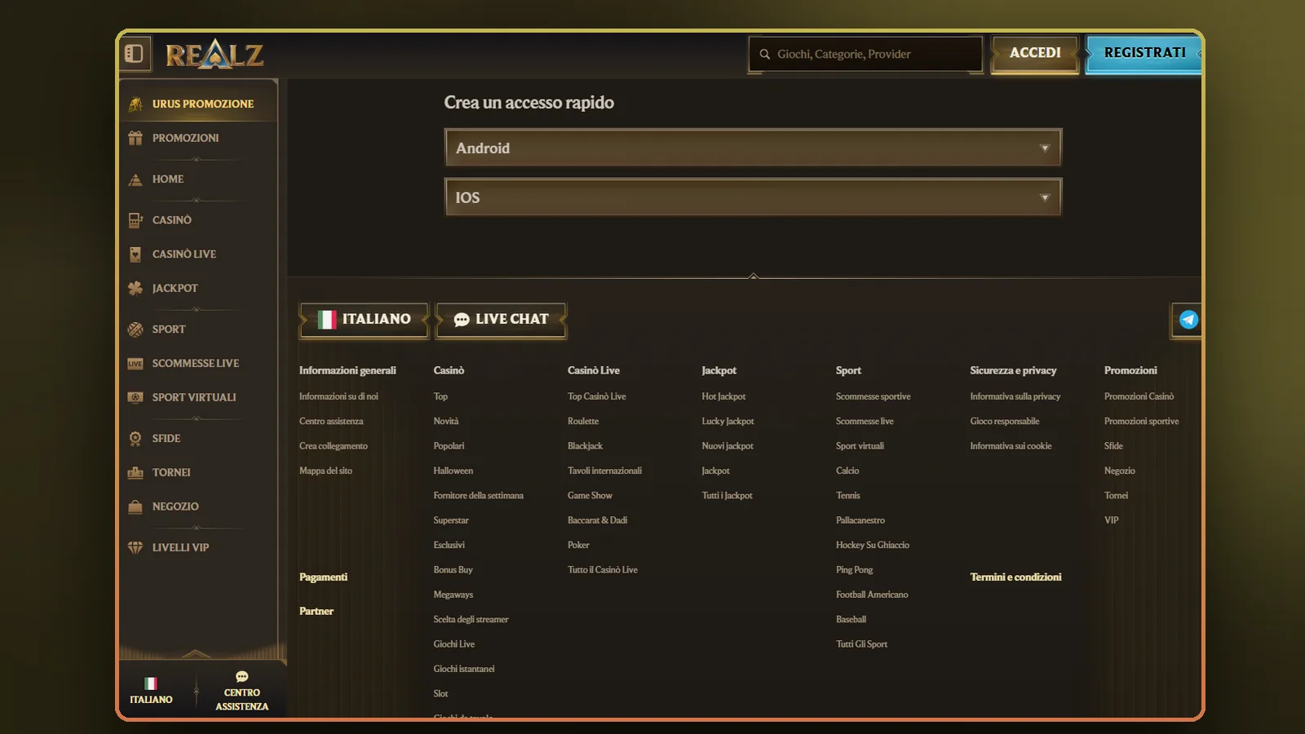This screenshot has height=734, width=1305.
Task: Open Informazioni su di noi link
Action: coord(338,396)
